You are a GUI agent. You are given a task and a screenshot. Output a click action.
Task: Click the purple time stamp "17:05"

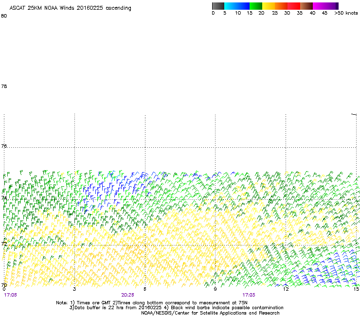(249, 295)
